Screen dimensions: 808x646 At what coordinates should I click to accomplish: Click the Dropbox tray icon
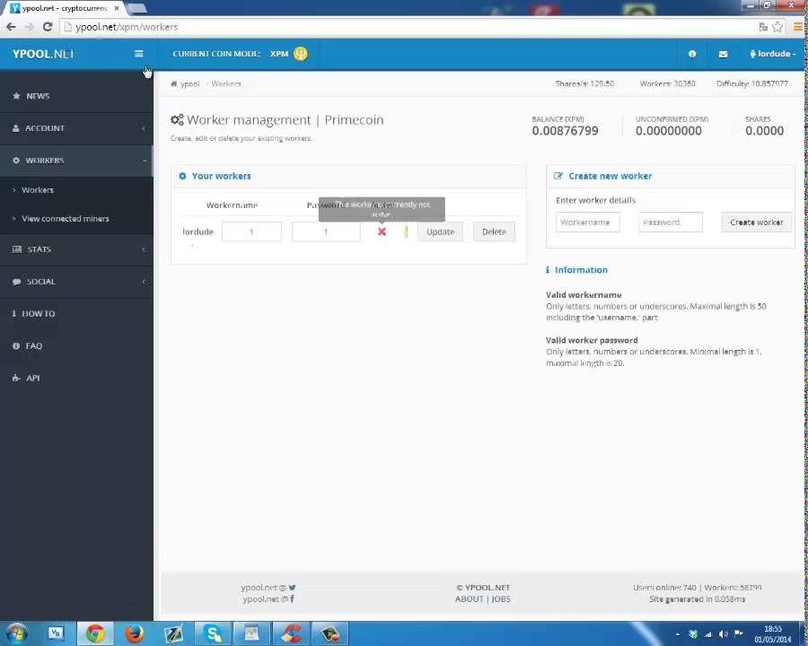[693, 634]
